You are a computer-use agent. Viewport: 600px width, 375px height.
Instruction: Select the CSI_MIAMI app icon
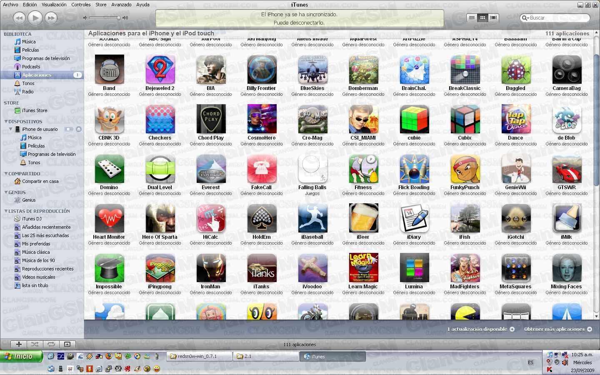pyautogui.click(x=363, y=119)
